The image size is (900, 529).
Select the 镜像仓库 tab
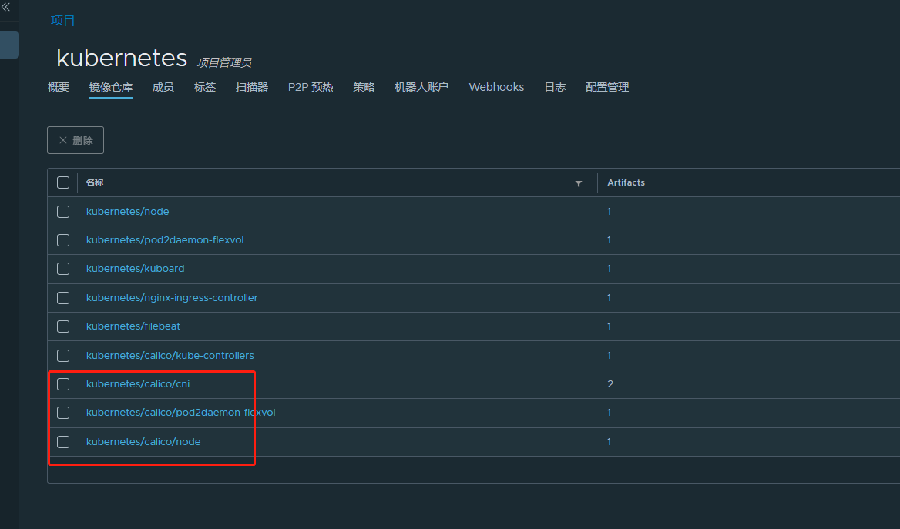tap(111, 87)
